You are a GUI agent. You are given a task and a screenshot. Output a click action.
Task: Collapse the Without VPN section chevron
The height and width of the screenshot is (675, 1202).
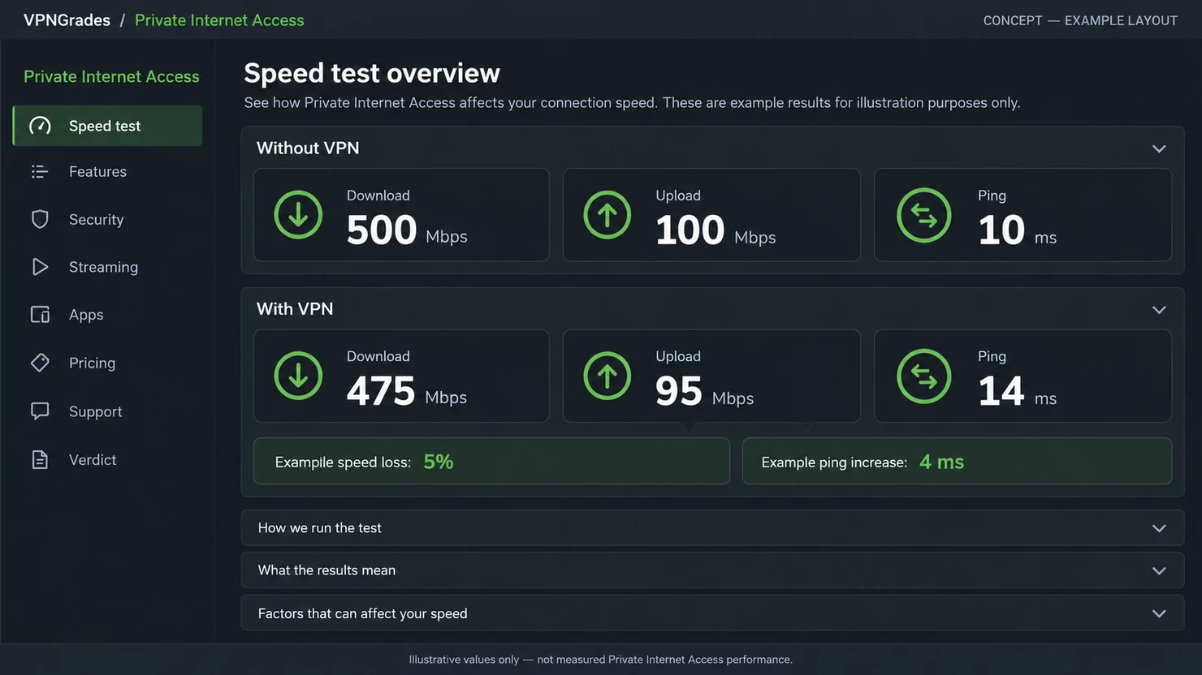point(1159,148)
